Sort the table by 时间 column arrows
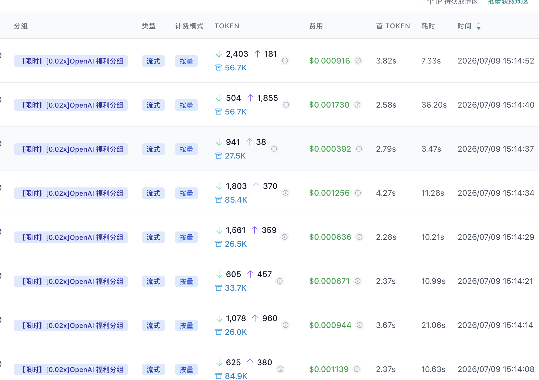The image size is (539, 380). pyautogui.click(x=479, y=26)
